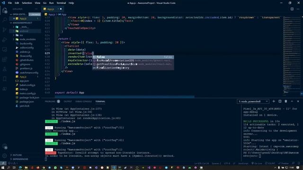This screenshot has height=170, width=303.
Task: Select the Terminal panel tab
Action: pos(100,102)
